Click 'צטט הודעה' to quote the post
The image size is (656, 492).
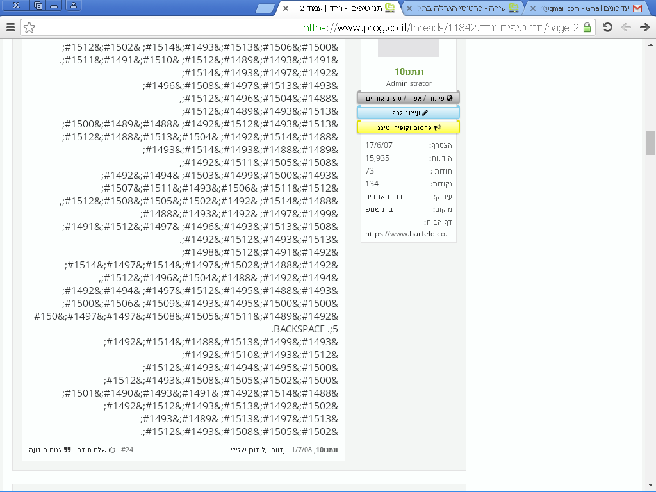pyautogui.click(x=50, y=450)
